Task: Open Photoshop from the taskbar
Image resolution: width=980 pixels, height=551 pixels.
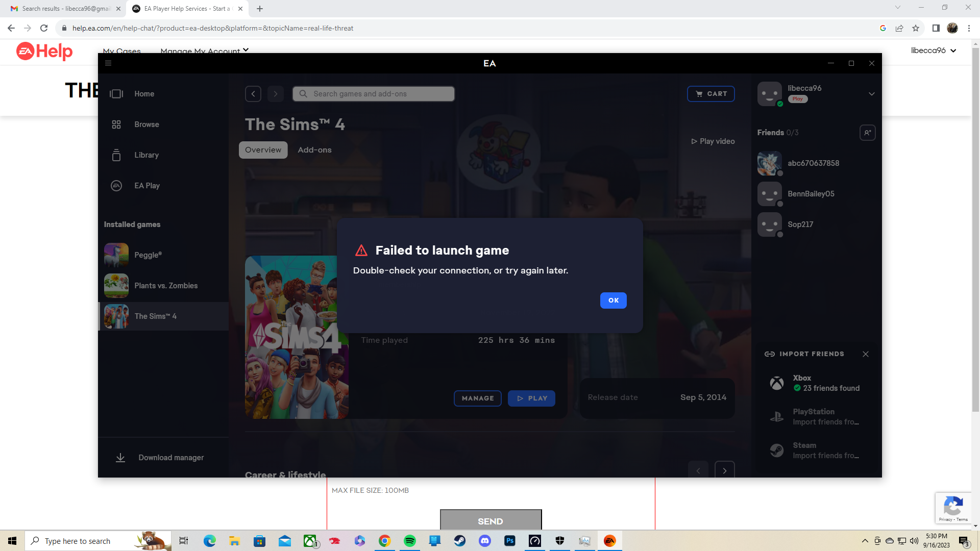Action: pyautogui.click(x=509, y=541)
